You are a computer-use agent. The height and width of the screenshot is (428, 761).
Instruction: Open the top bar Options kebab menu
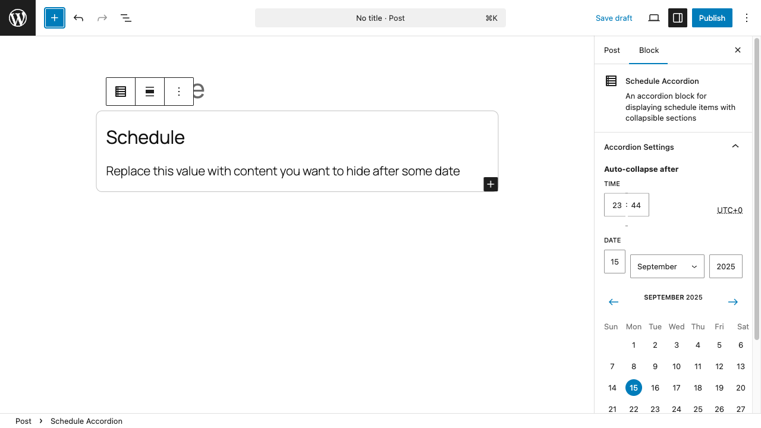click(x=747, y=18)
